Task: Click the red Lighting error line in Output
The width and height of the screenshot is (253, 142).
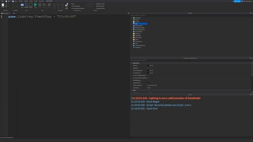Action: coord(166,98)
